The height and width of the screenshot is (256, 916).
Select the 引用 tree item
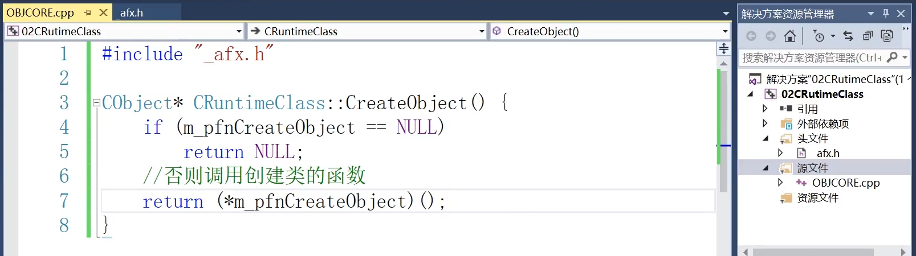[x=807, y=109]
